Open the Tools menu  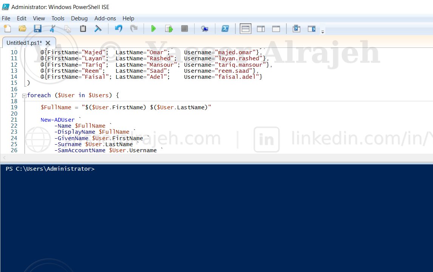pyautogui.click(x=58, y=18)
